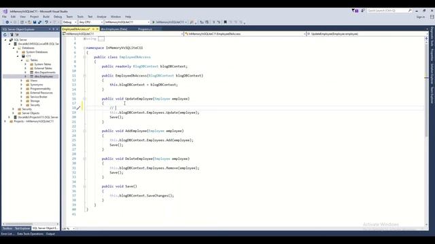The width and height of the screenshot is (435, 244).
Task: Open the UpdateEmployee member navigation dropdown
Action: 367,34
